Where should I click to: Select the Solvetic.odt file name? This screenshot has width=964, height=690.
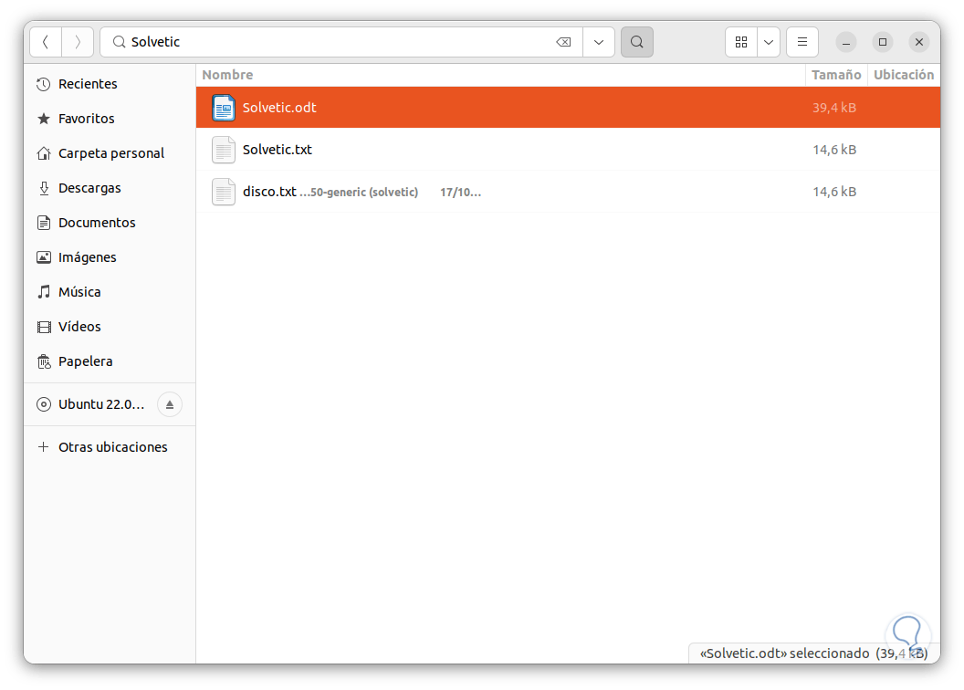pyautogui.click(x=279, y=108)
